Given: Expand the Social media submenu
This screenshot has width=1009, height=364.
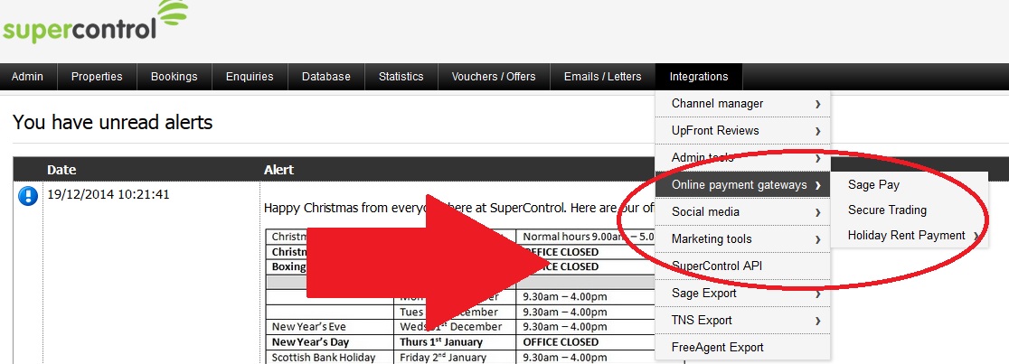Looking at the screenshot, I should point(741,212).
